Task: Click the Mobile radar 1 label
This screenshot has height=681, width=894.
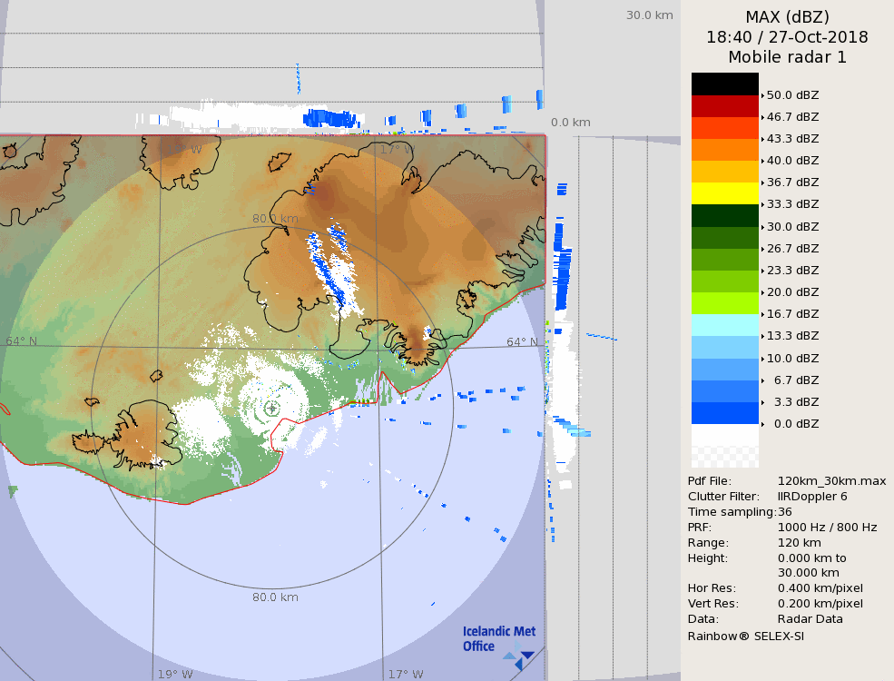Action: (x=787, y=57)
